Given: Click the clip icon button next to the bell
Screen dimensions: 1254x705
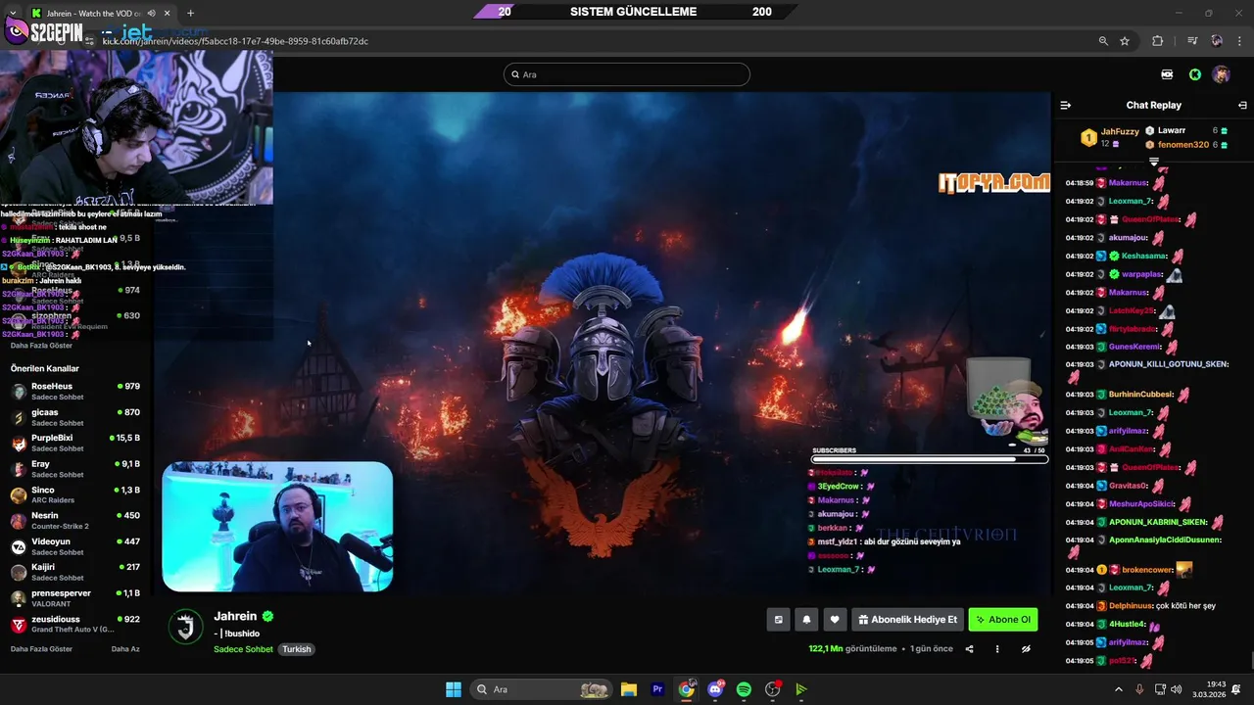Looking at the screenshot, I should [x=779, y=620].
